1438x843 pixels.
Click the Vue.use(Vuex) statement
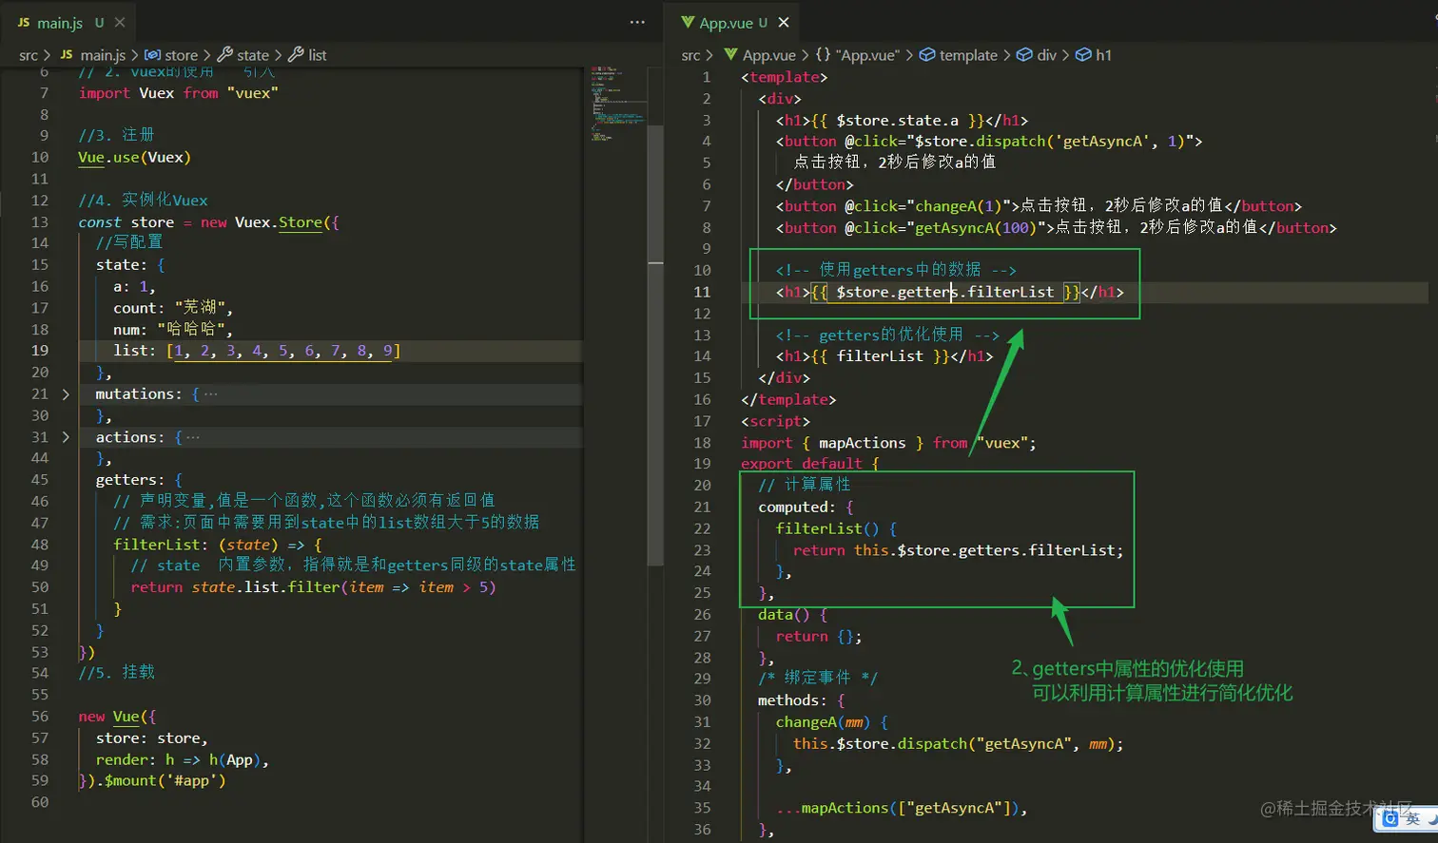pyautogui.click(x=134, y=158)
